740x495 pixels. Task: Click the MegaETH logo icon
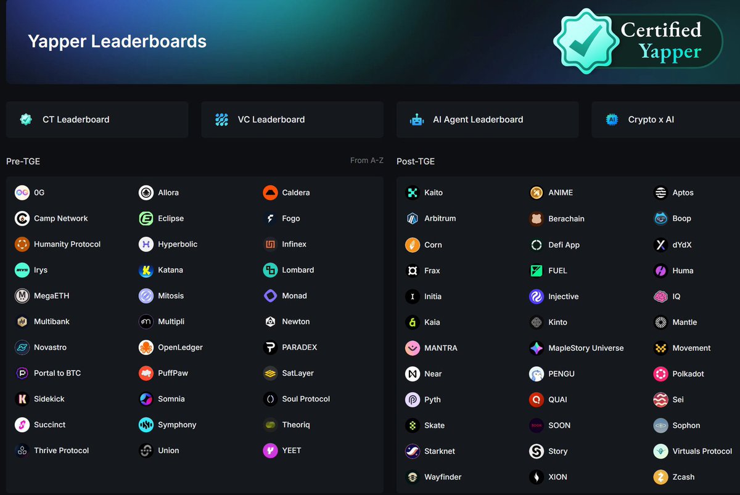pyautogui.click(x=22, y=296)
